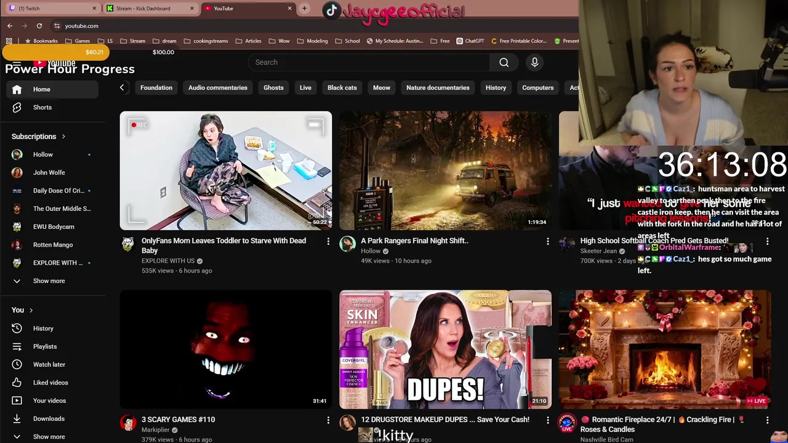Click the Hollow channel avatar under video
The image size is (788, 443).
[347, 244]
